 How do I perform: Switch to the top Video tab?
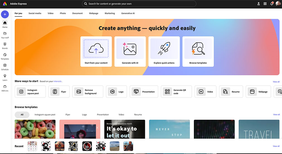(x=50, y=13)
